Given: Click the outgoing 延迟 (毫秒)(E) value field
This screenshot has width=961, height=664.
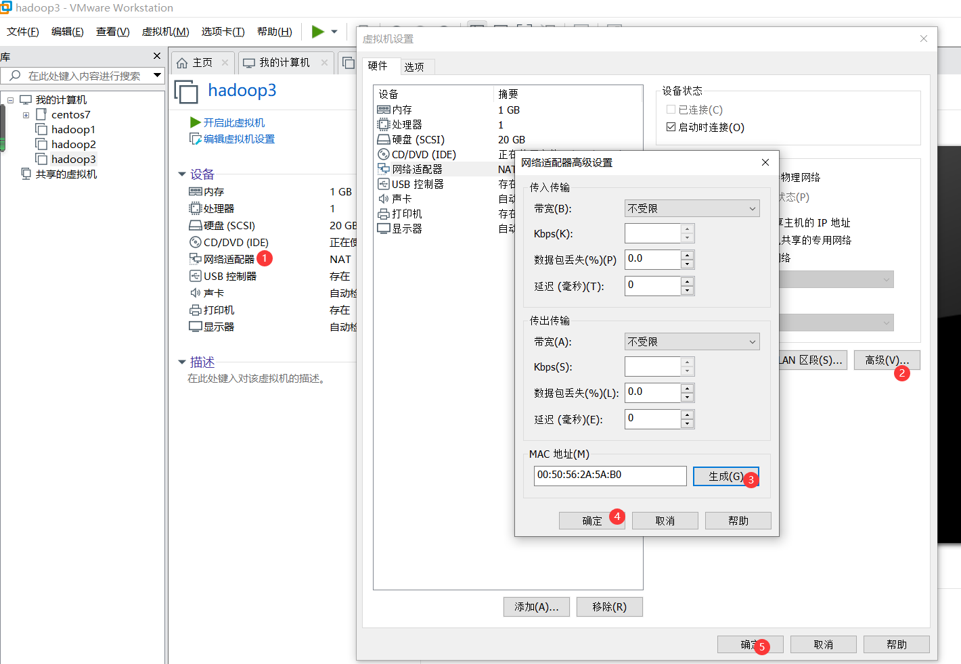Looking at the screenshot, I should [652, 419].
